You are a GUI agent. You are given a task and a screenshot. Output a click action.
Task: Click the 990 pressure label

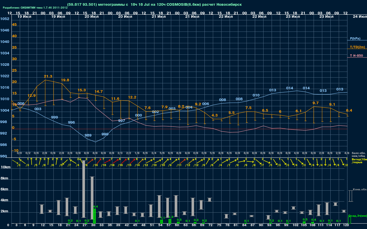click(x=105, y=134)
